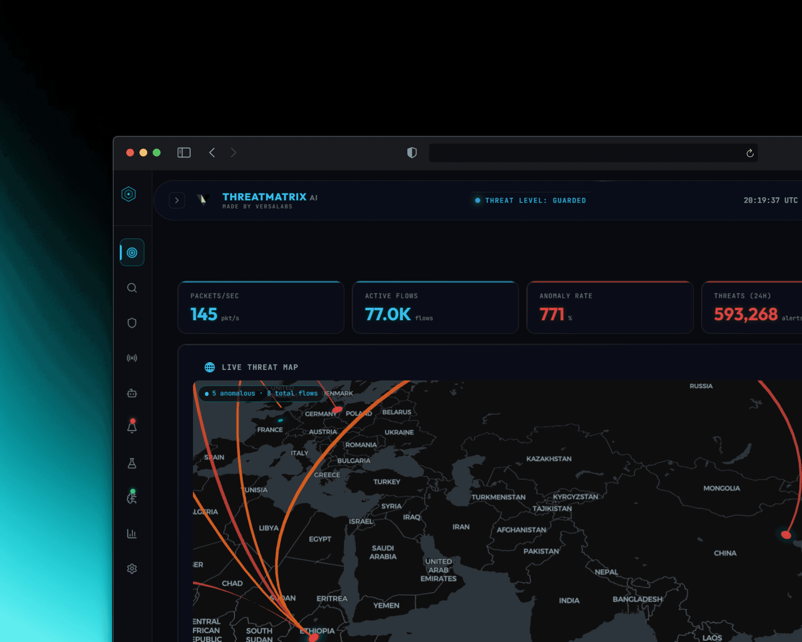The height and width of the screenshot is (642, 802).
Task: Click the LIBYA map label
Action: pyautogui.click(x=269, y=528)
